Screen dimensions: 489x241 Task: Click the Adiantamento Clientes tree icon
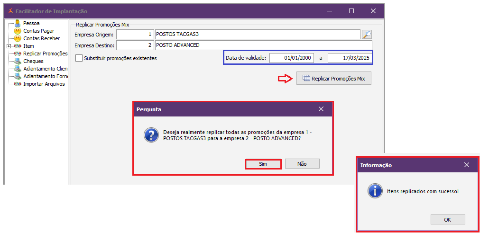tap(18, 69)
